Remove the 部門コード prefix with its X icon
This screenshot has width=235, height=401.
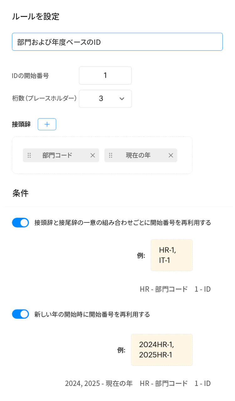pyautogui.click(x=92, y=155)
